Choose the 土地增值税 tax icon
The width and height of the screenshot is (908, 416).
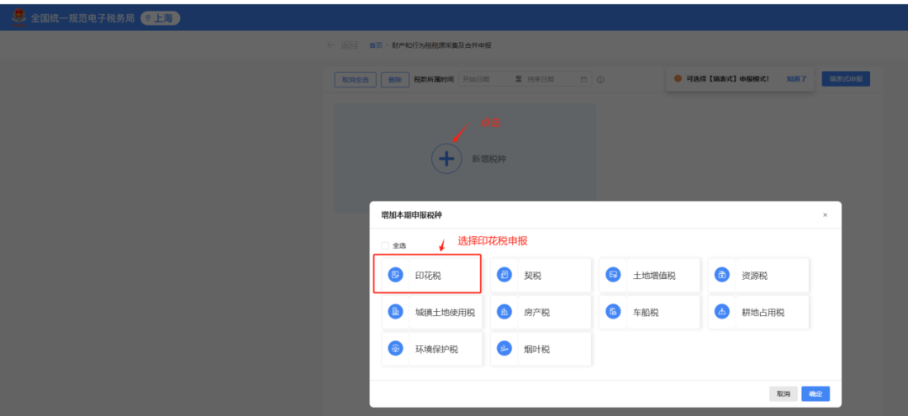click(x=614, y=275)
